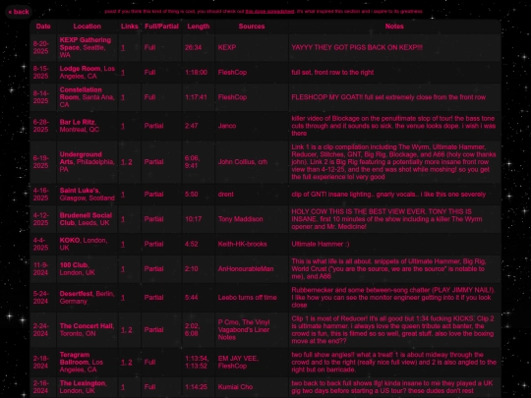Select the length value 1:18:00
Image resolution: width=531 pixels, height=398 pixels.
pyautogui.click(x=196, y=73)
